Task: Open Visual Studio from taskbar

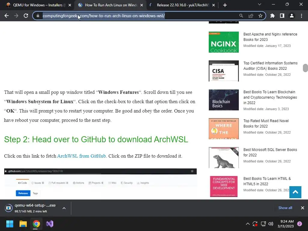Action: 50,224
